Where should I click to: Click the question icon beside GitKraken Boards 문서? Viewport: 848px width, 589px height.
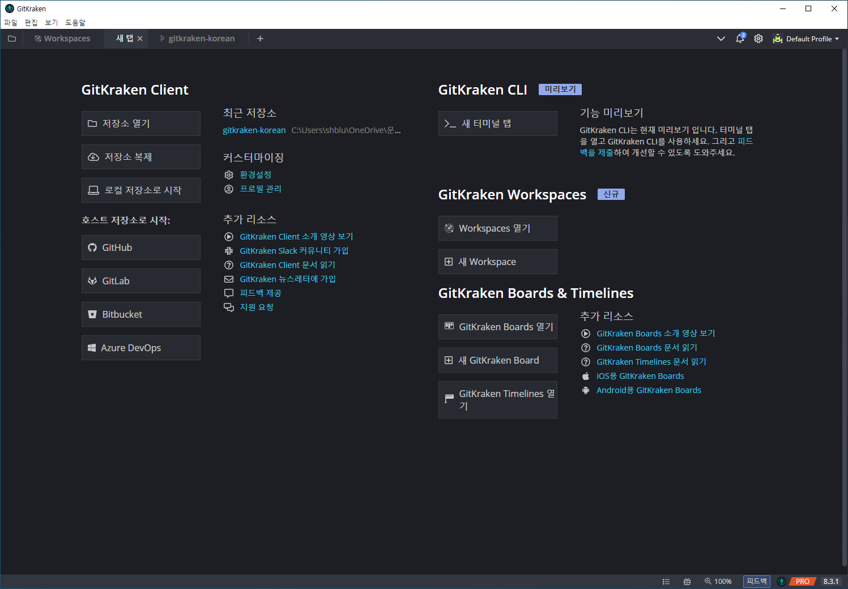point(586,348)
